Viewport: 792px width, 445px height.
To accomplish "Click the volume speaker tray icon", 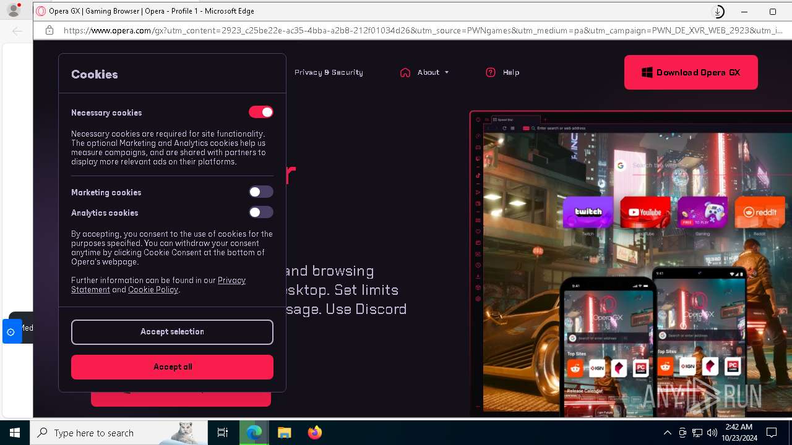I will click(x=712, y=433).
